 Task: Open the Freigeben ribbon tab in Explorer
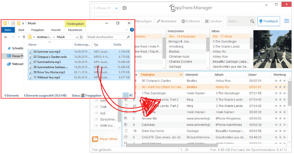pos(38,30)
